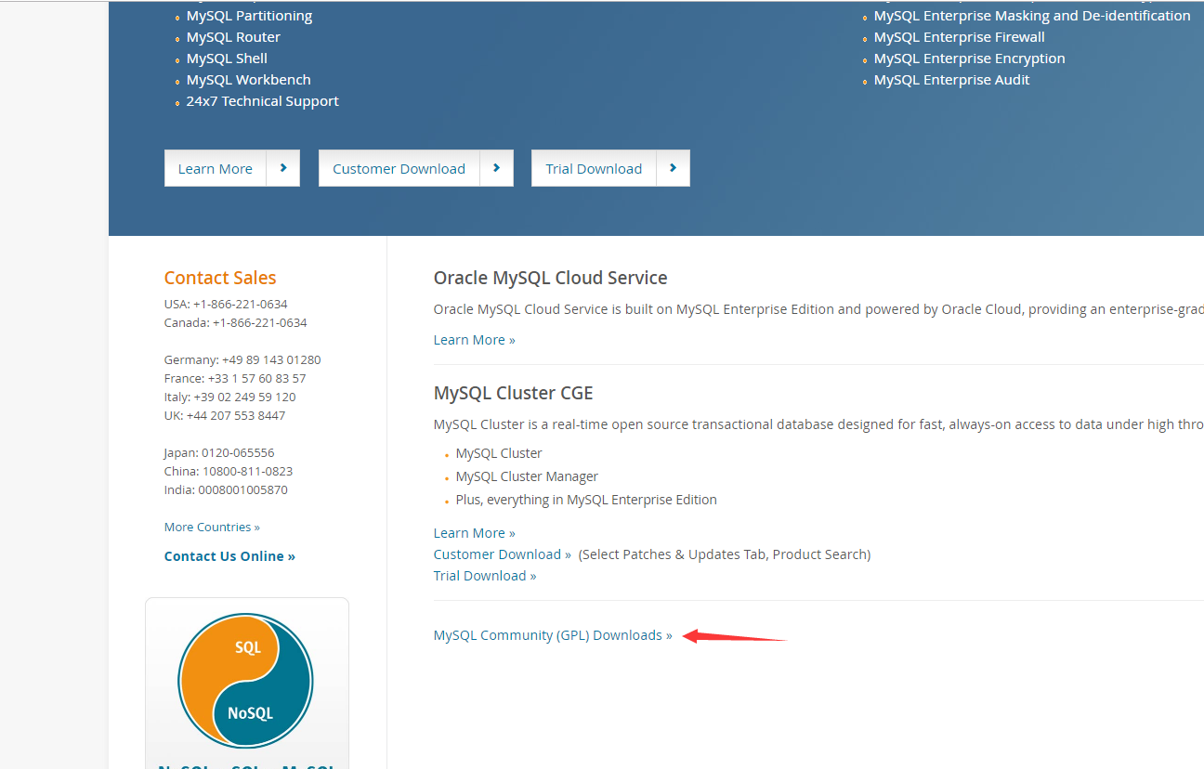Open MySQL Enterprise Encryption page
Viewport: 1204px width, 769px height.
click(969, 58)
